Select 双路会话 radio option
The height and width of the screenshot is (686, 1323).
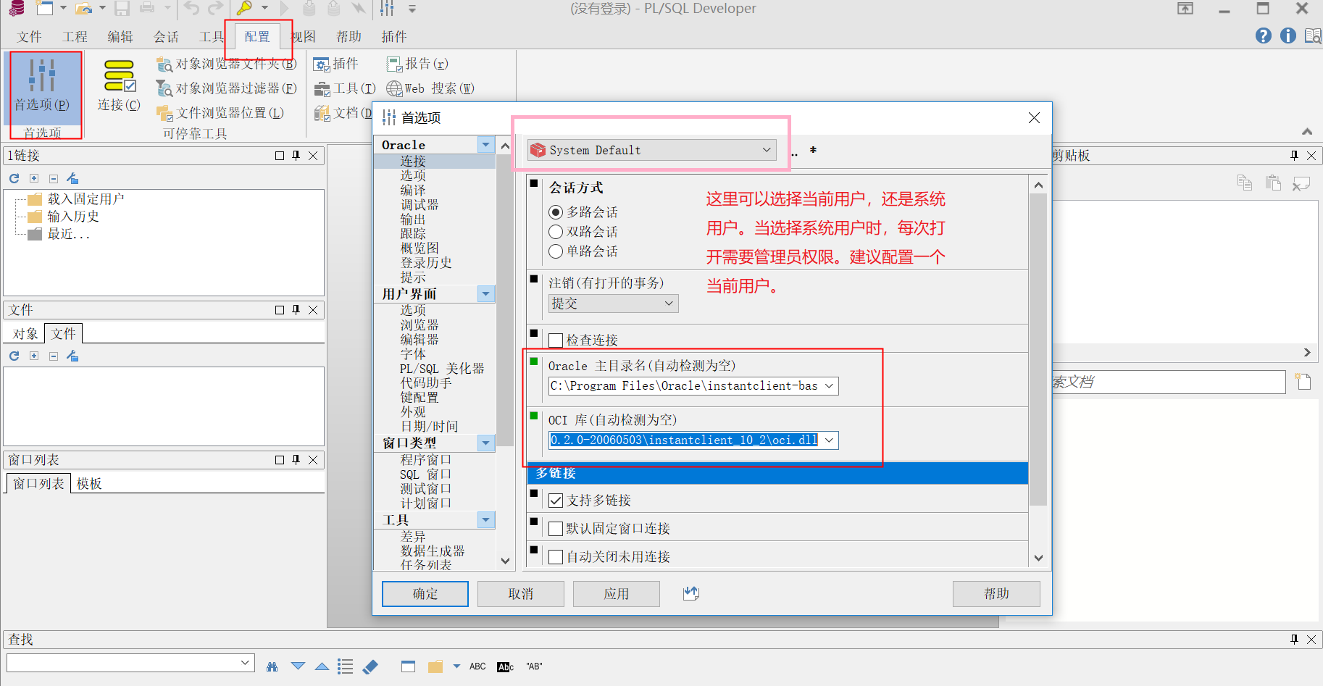click(556, 232)
